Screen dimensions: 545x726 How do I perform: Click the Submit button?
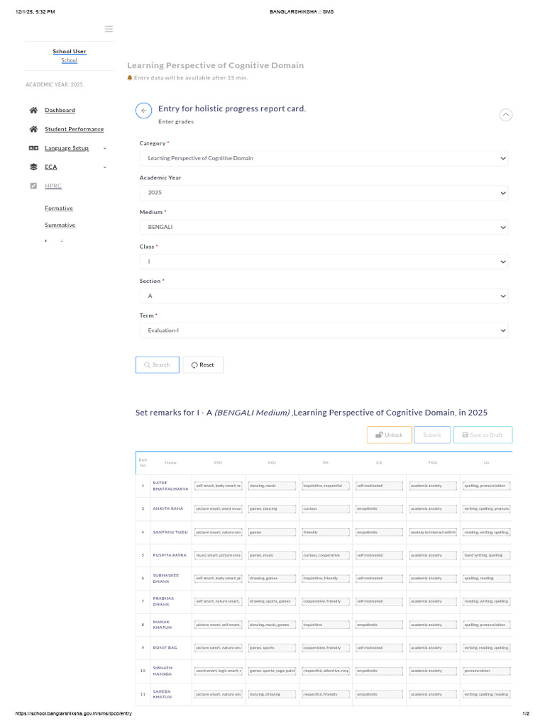[432, 435]
